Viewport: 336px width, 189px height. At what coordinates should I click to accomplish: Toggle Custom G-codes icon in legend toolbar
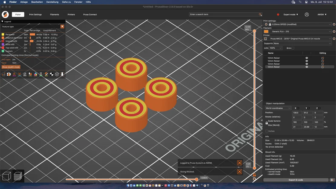pyautogui.click(x=46, y=74)
